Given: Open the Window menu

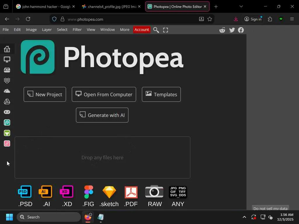Looking at the screenshot, I should (107, 30).
